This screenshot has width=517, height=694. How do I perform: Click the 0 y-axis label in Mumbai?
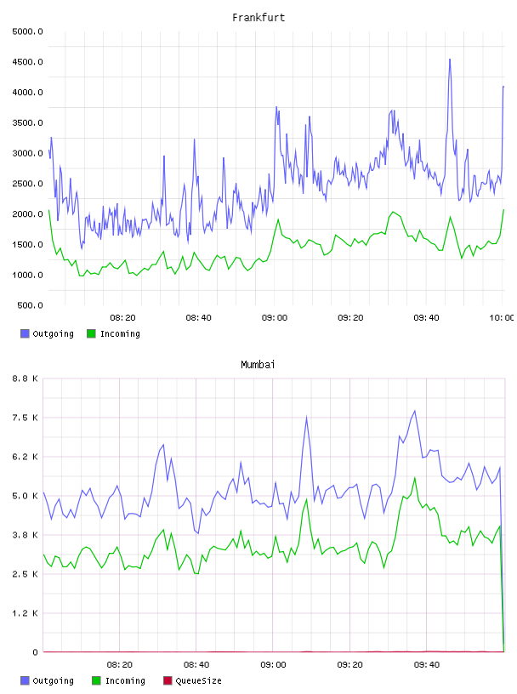point(36,652)
